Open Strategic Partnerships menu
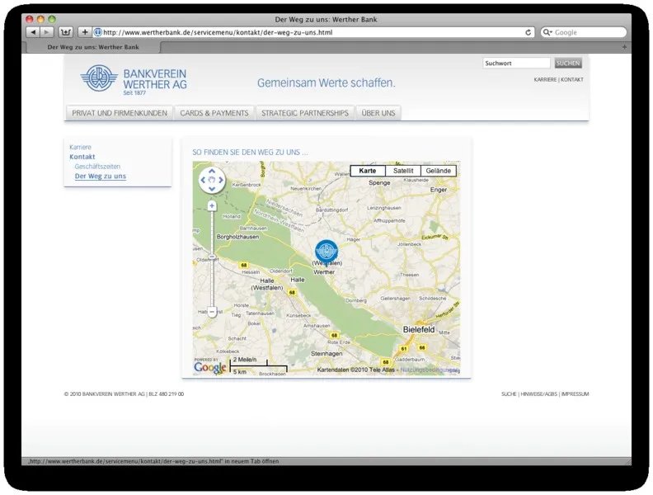 pos(305,113)
